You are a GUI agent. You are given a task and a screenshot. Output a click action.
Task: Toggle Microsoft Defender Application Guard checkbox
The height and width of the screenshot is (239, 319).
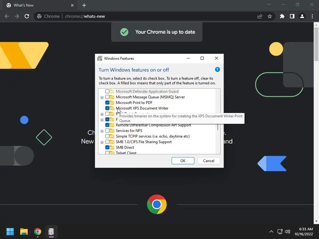coord(107,91)
